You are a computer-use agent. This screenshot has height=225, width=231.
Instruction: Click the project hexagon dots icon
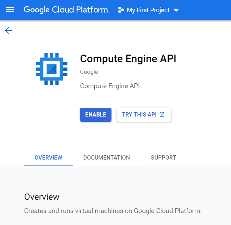point(121,10)
